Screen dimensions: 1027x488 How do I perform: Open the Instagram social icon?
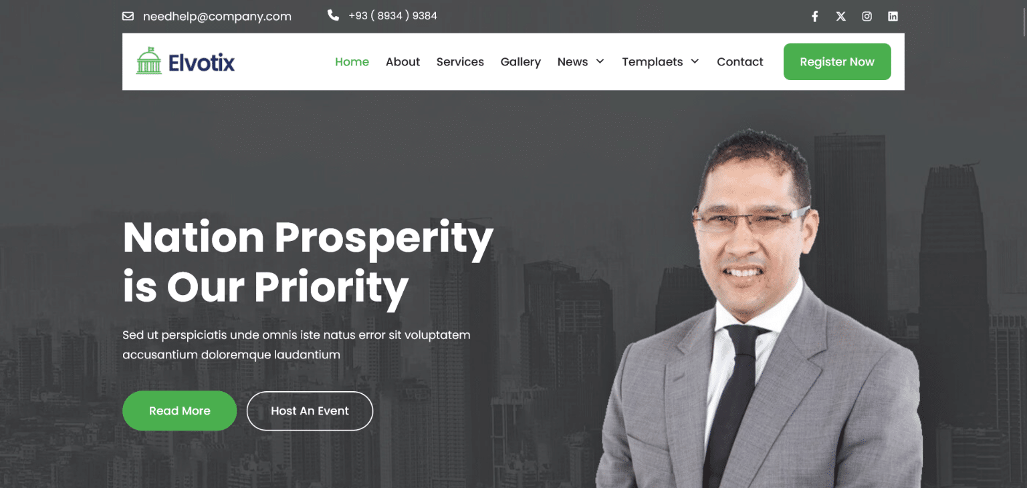point(867,17)
